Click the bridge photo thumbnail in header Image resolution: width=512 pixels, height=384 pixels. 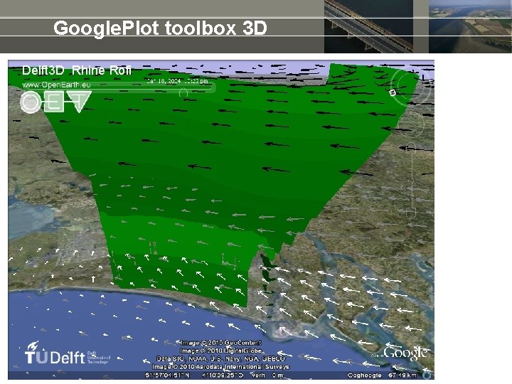(368, 26)
